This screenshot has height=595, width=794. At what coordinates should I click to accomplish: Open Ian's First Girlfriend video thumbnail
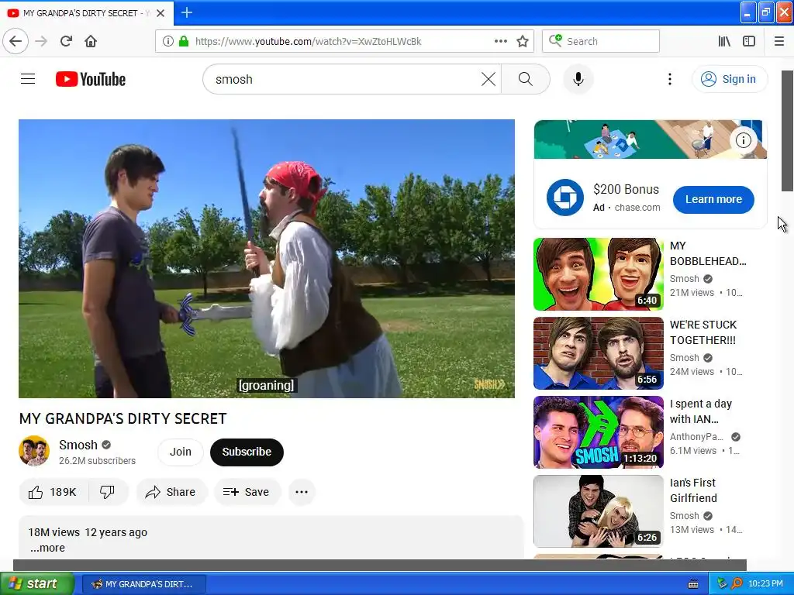coord(599,511)
